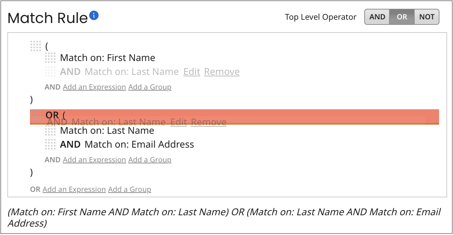Set the Top Level Operator to AND
Screen dimensions: 453x235
pyautogui.click(x=377, y=16)
